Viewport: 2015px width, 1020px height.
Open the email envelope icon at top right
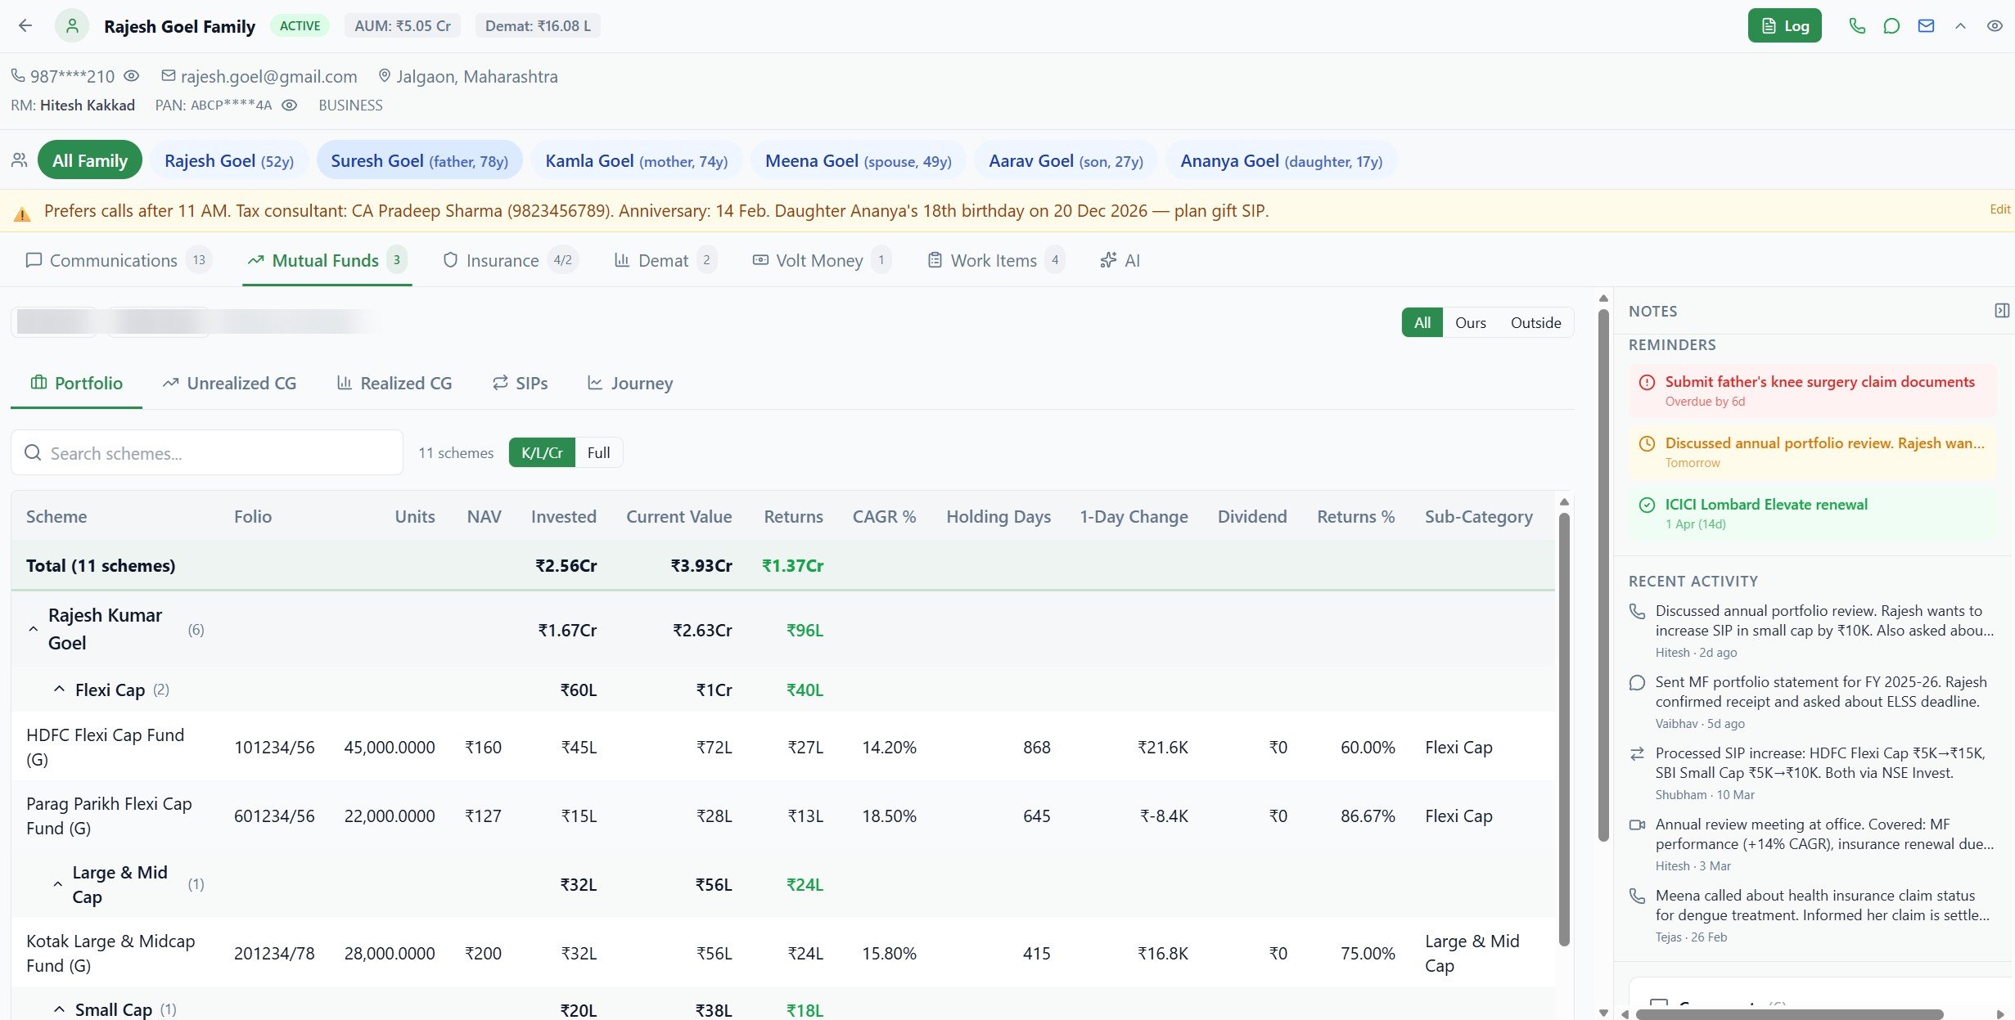1925,25
